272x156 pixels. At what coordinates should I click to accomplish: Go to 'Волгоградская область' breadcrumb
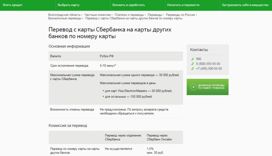(x=64, y=15)
